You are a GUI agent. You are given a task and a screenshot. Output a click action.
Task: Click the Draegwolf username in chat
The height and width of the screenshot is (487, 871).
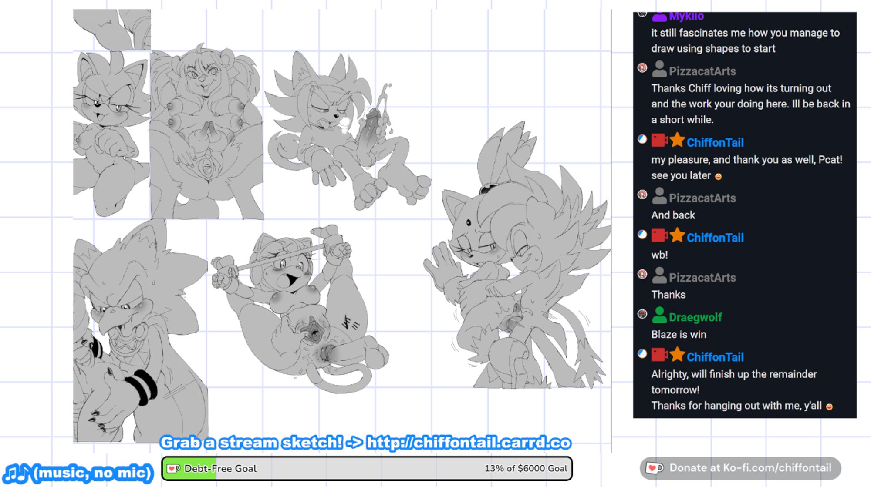click(x=695, y=317)
